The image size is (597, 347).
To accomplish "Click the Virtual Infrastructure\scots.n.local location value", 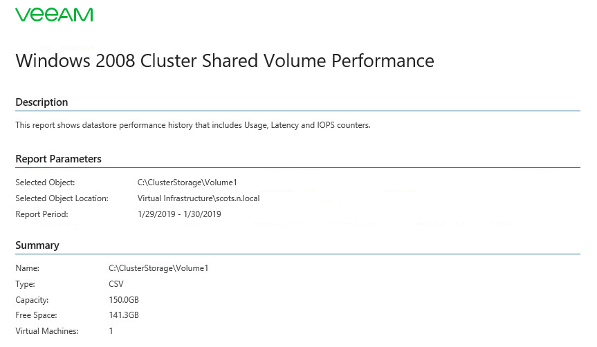I will point(199,198).
